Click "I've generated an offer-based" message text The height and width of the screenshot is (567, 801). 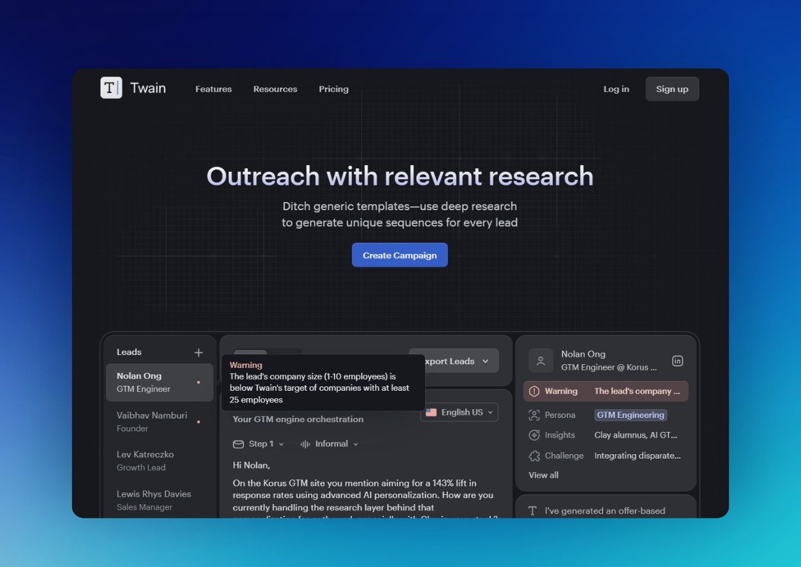tap(605, 511)
